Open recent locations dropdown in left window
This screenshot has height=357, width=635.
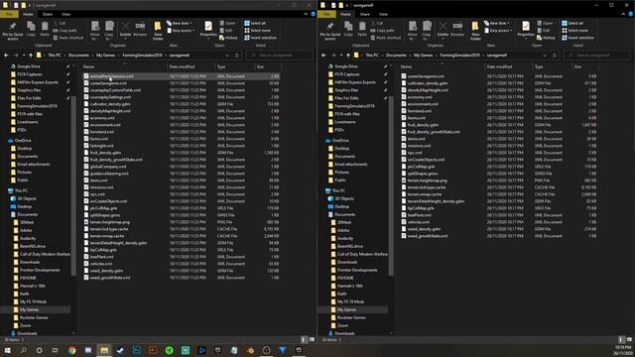coord(24,56)
